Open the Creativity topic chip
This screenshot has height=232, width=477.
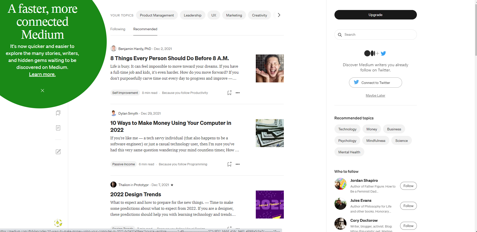pyautogui.click(x=260, y=15)
